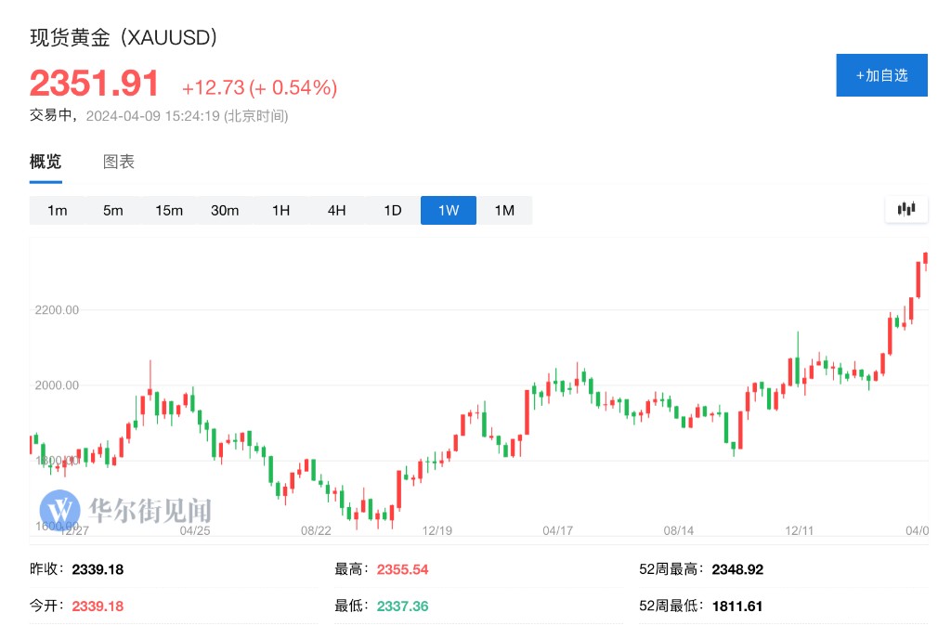
Task: Select the 4H interval
Action: (336, 211)
